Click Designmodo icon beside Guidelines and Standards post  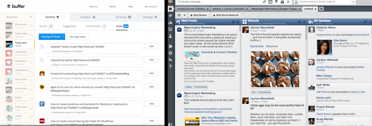click(x=42, y=104)
